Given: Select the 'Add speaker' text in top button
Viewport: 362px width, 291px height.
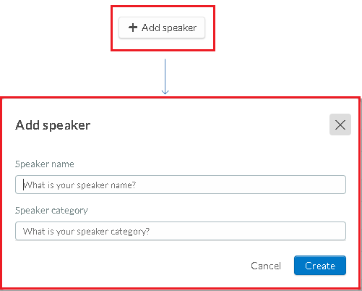Looking at the screenshot, I should coord(169,28).
